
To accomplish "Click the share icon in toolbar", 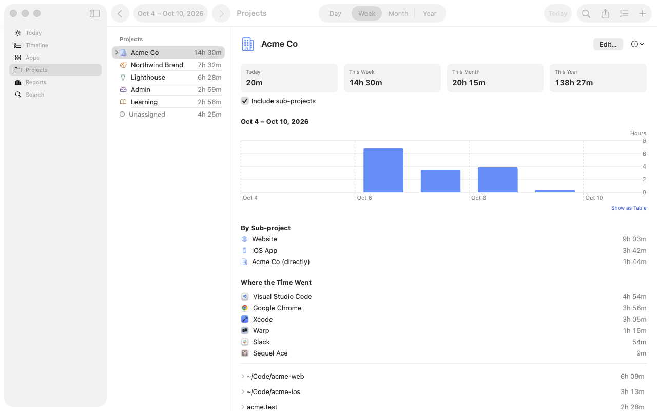I will pos(605,14).
